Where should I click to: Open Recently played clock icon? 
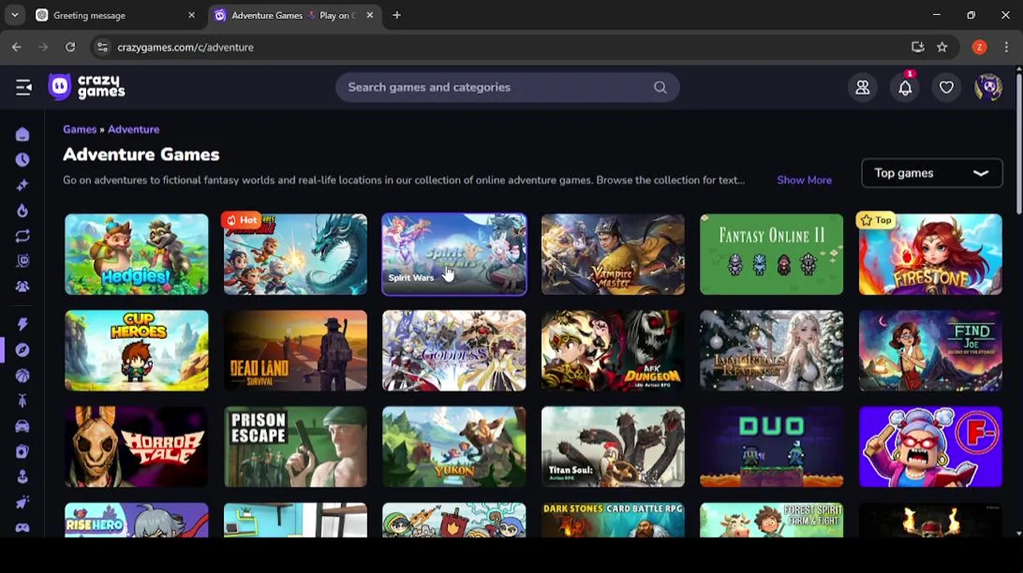pyautogui.click(x=22, y=160)
